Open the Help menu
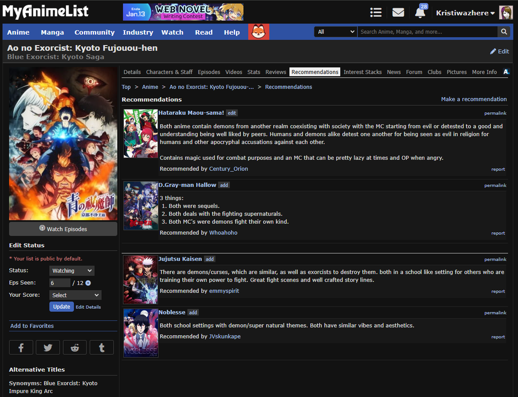This screenshot has width=518, height=397. click(x=231, y=32)
